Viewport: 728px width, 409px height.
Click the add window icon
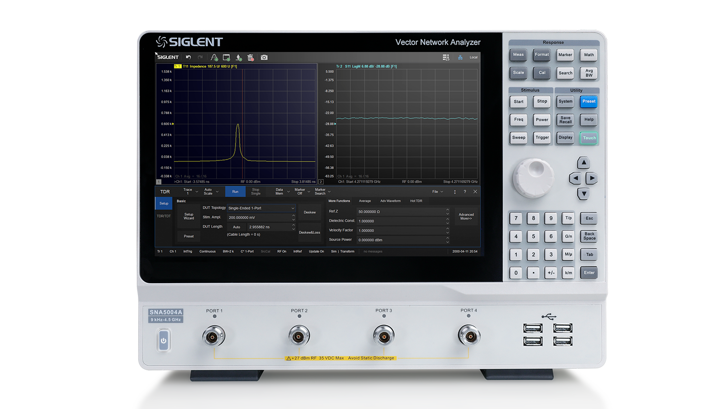point(227,57)
